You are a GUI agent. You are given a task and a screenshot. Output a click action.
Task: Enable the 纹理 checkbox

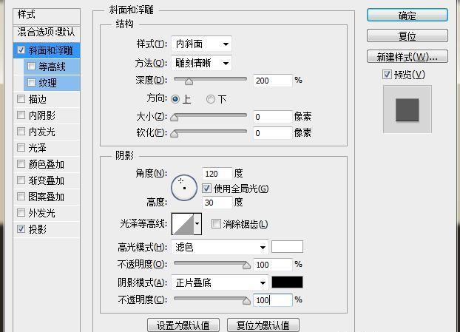31,82
